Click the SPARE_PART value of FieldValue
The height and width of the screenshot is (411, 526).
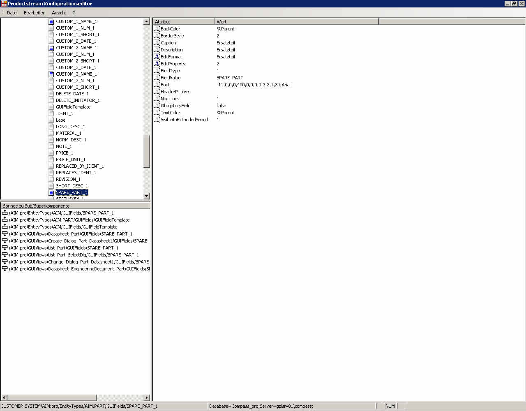pyautogui.click(x=230, y=78)
